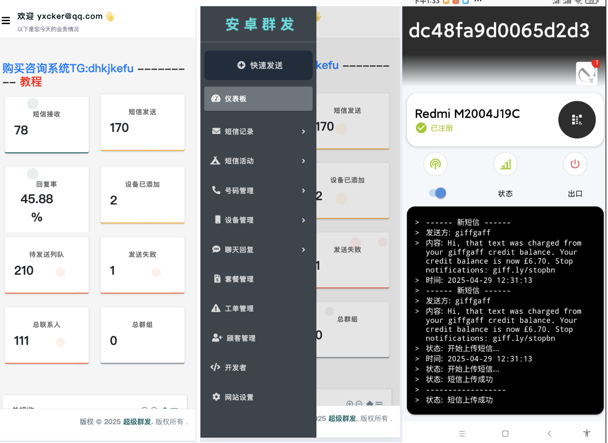Expand the 号码管理 submenu chevron
The image size is (608, 443).
coord(304,191)
